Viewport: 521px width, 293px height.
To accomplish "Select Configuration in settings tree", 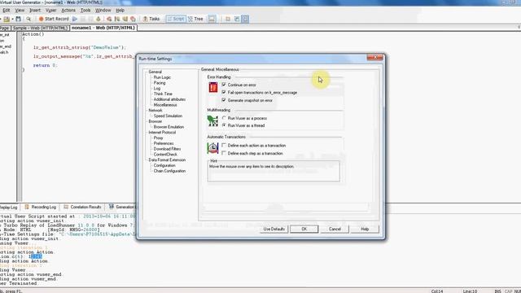I will tap(164, 165).
